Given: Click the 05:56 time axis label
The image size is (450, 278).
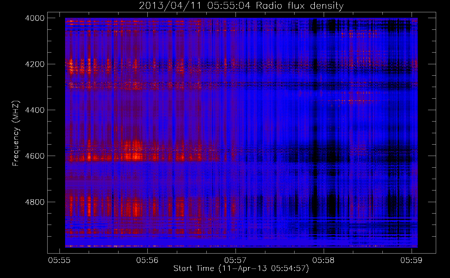Looking at the screenshot, I should click(x=147, y=260).
